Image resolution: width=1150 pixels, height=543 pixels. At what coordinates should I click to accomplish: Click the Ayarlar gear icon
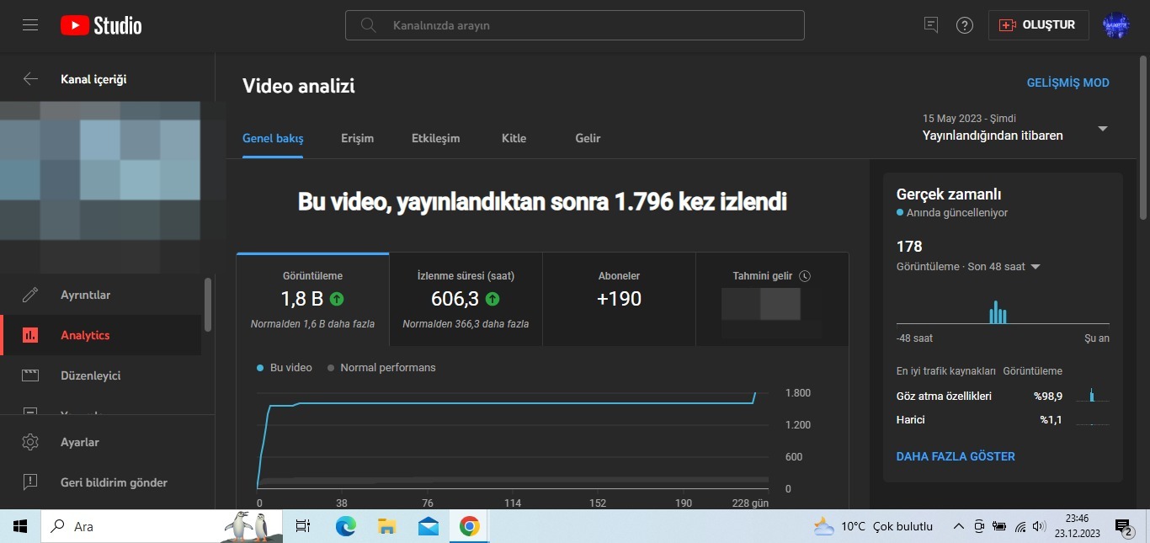(30, 442)
